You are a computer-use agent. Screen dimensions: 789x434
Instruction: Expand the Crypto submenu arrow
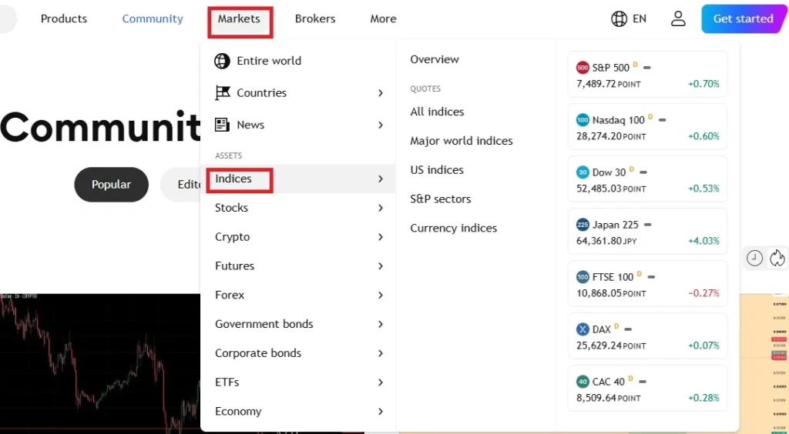381,237
